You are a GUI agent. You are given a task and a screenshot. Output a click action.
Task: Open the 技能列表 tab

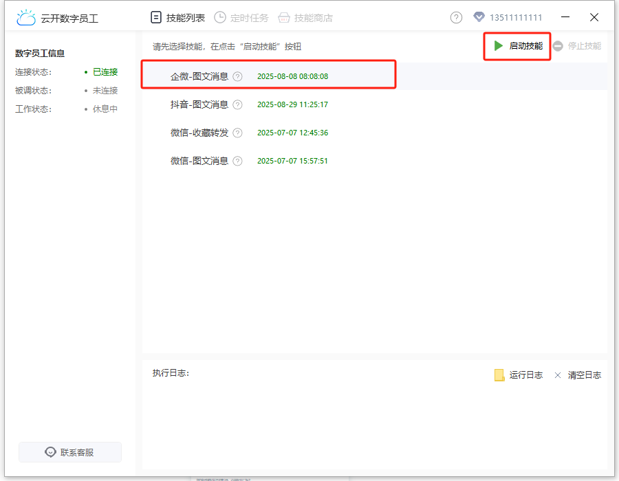pos(177,18)
